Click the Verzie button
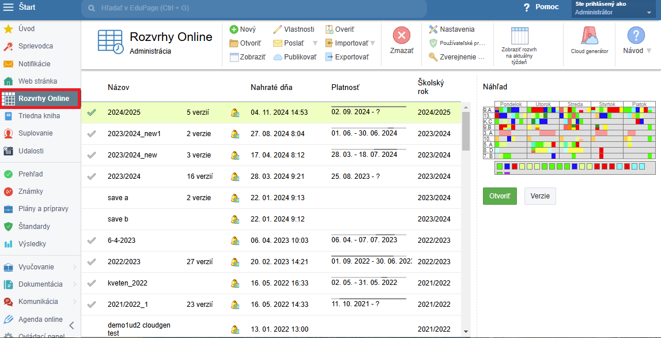Image resolution: width=661 pixels, height=338 pixels. (x=540, y=196)
